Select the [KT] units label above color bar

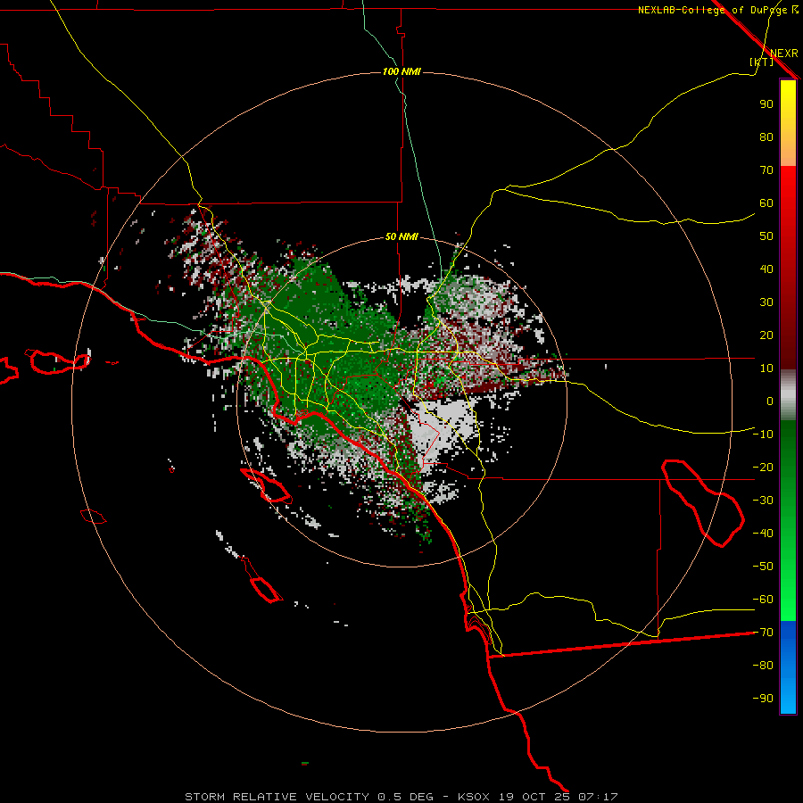[x=762, y=62]
